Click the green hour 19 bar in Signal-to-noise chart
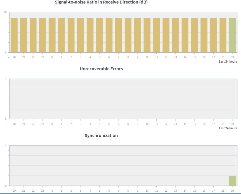 (232, 35)
